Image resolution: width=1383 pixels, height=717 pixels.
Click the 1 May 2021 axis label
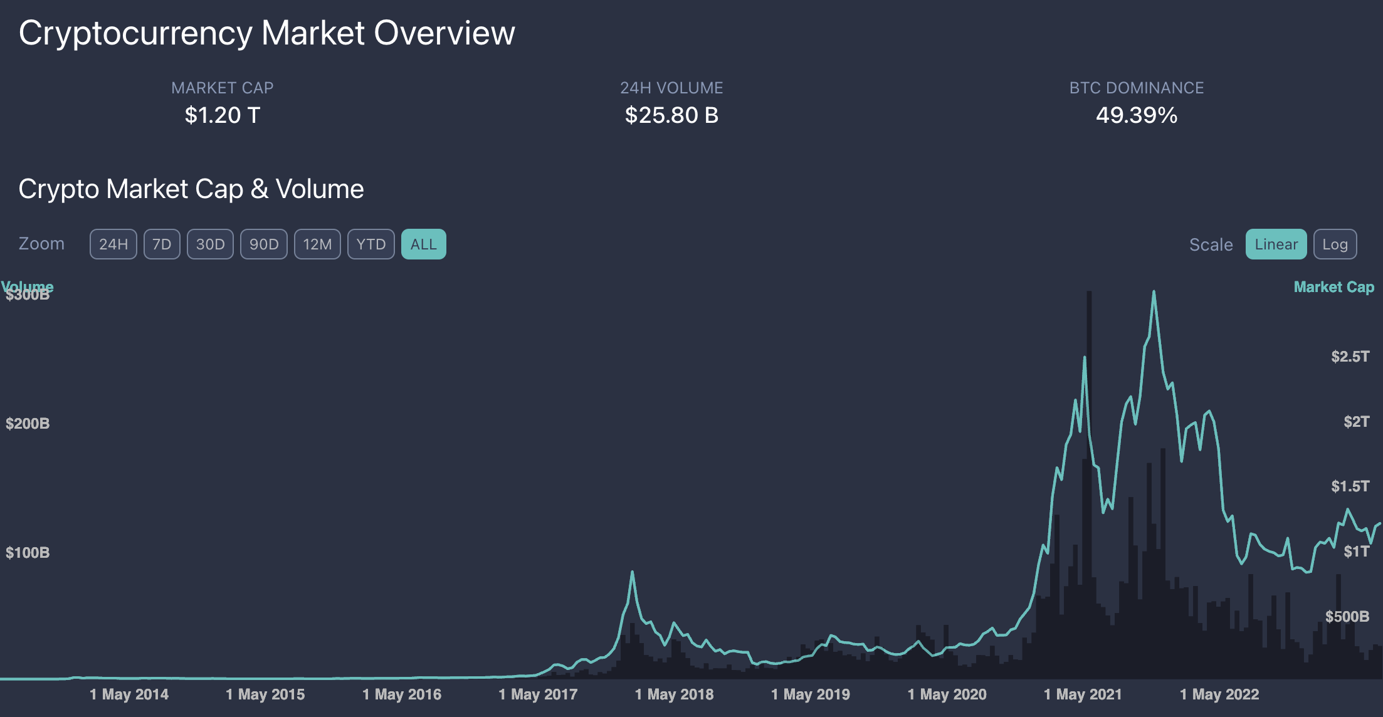(1083, 694)
